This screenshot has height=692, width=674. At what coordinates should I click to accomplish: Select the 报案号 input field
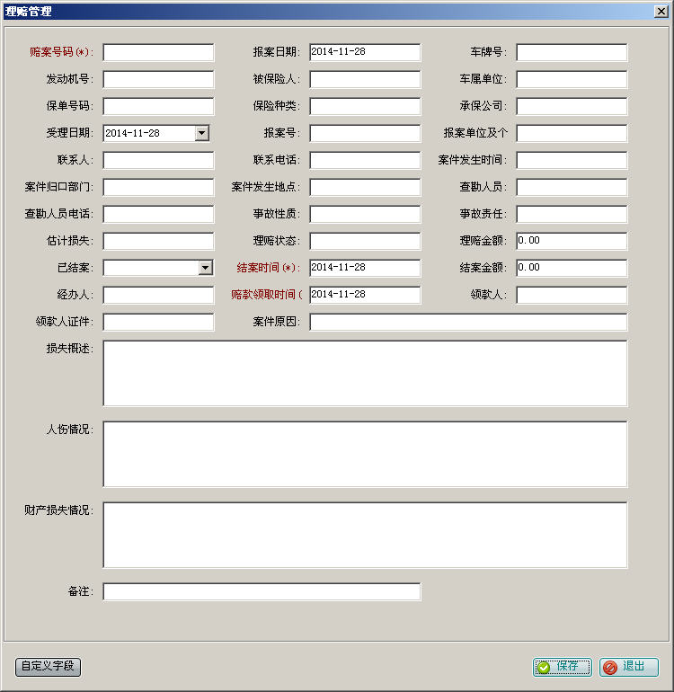pos(365,133)
